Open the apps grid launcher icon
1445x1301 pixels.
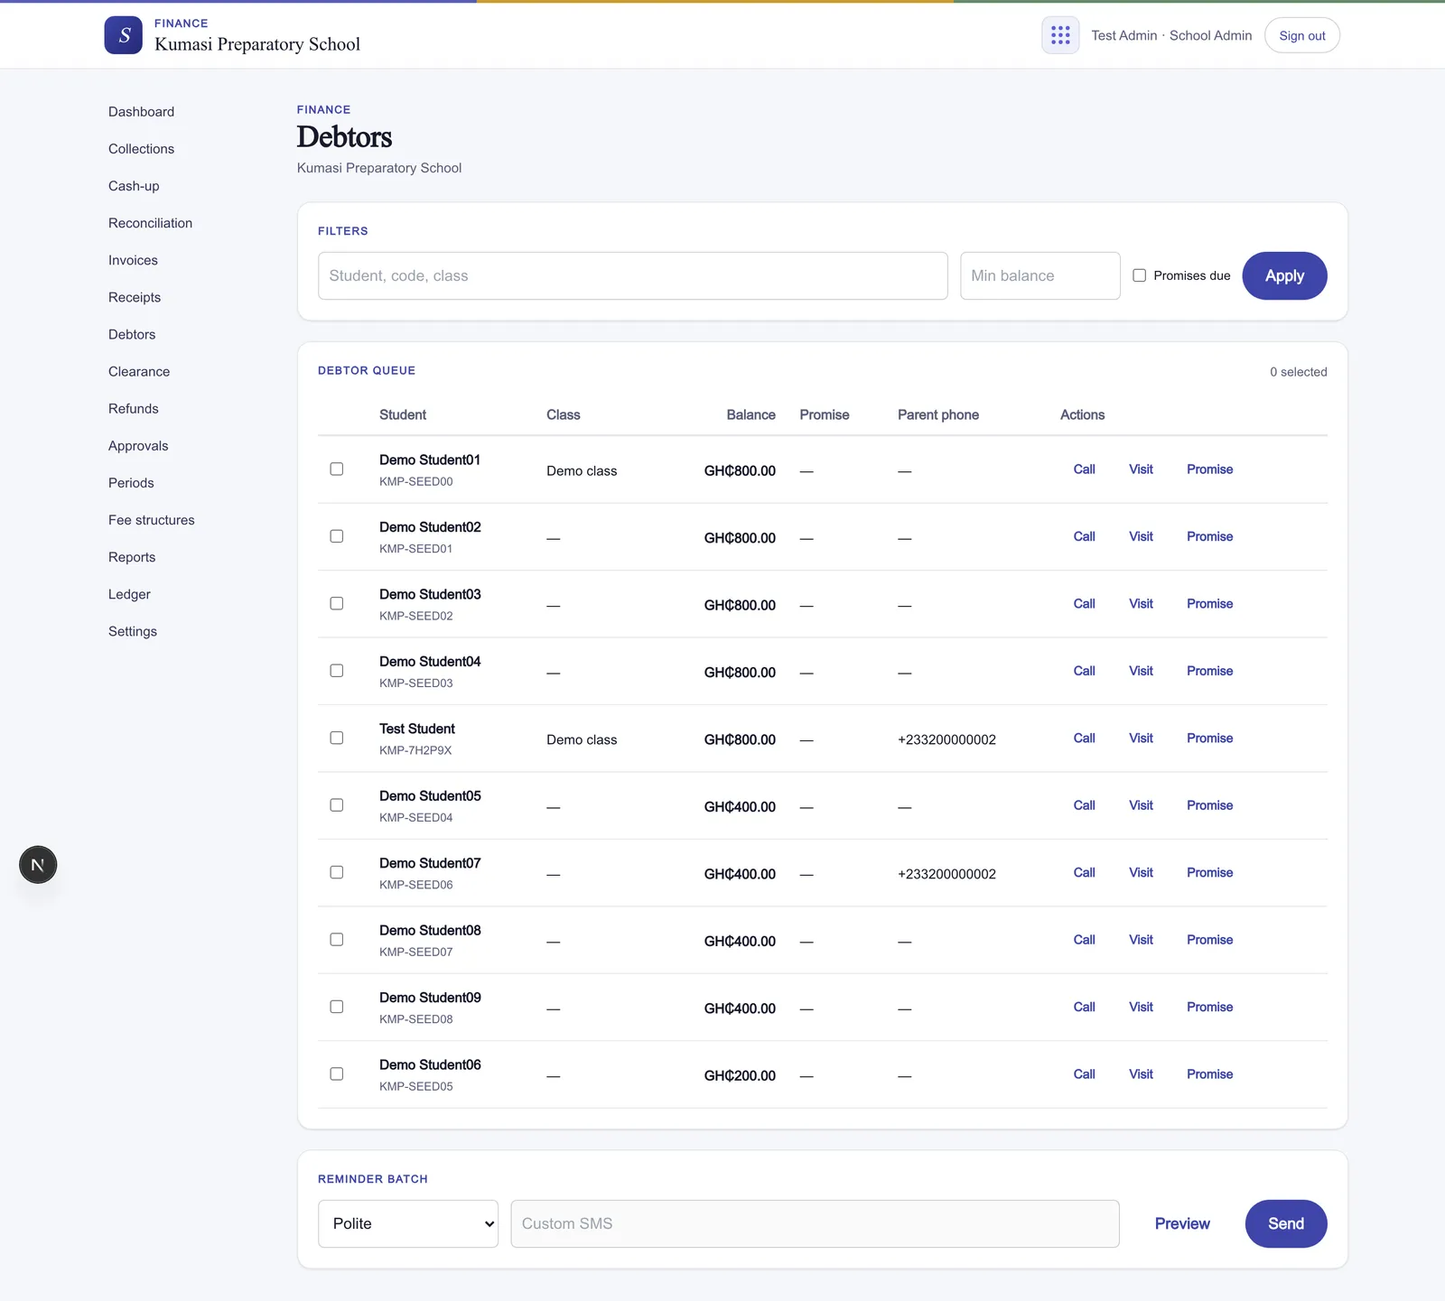(1060, 35)
